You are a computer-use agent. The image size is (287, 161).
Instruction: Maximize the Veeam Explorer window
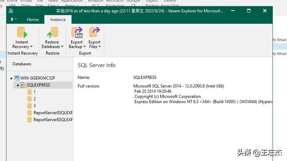pos(249,11)
